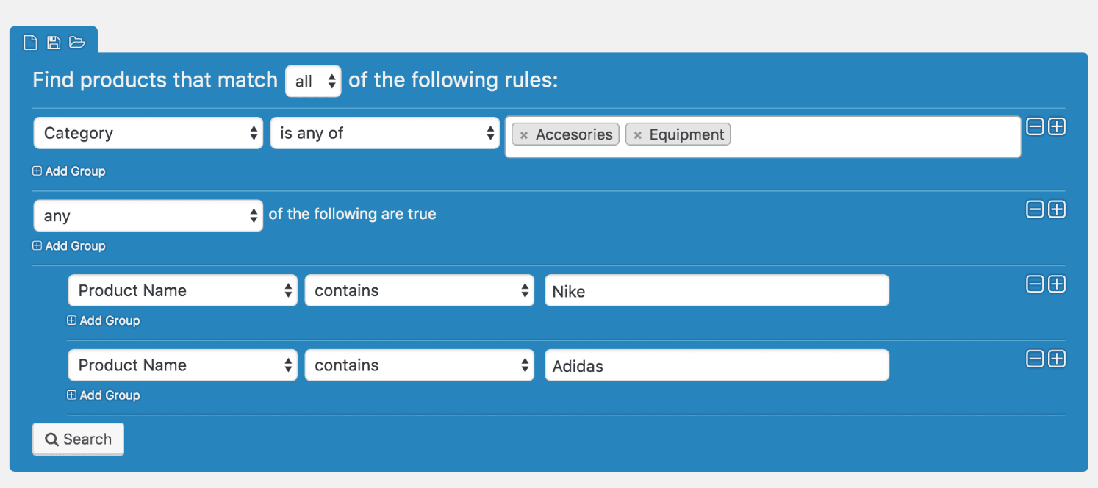Open the match all/any dropdown
The image size is (1098, 488).
pos(313,82)
